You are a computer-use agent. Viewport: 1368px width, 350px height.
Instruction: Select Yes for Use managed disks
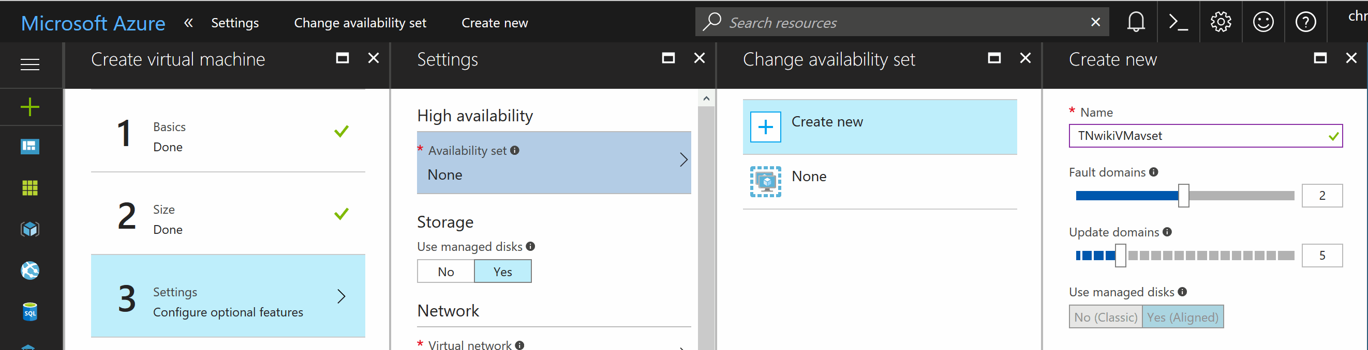click(x=503, y=272)
